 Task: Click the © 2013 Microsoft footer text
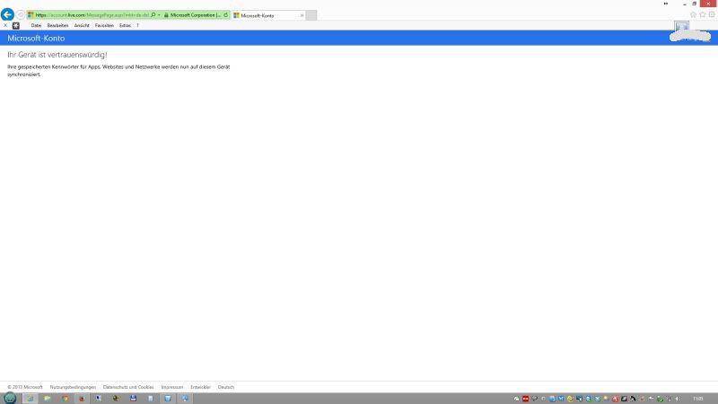pyautogui.click(x=25, y=387)
